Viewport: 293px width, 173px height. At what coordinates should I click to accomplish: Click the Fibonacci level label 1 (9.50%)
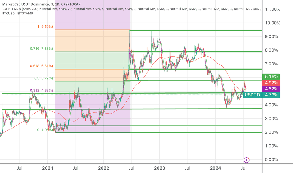pos(45,26)
